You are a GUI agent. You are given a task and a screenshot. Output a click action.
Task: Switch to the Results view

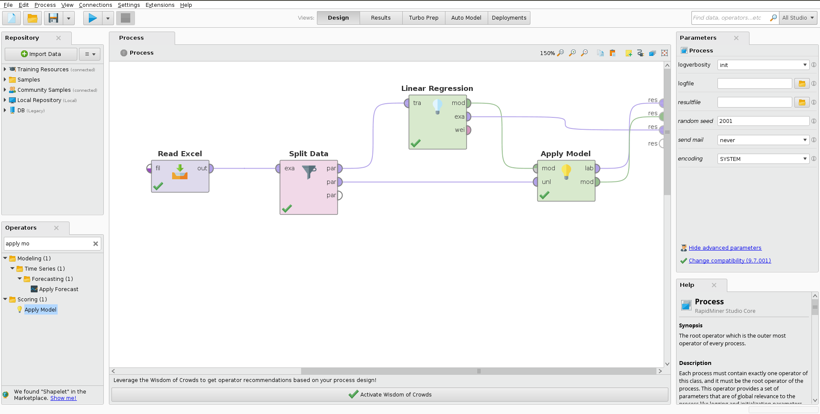[381, 18]
